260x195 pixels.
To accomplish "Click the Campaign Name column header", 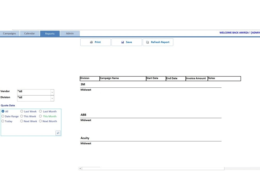I will tap(123, 79).
